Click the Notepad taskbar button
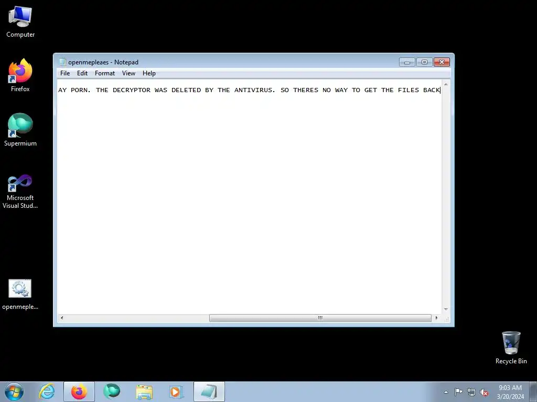Viewport: 537px width, 402px height. point(209,392)
